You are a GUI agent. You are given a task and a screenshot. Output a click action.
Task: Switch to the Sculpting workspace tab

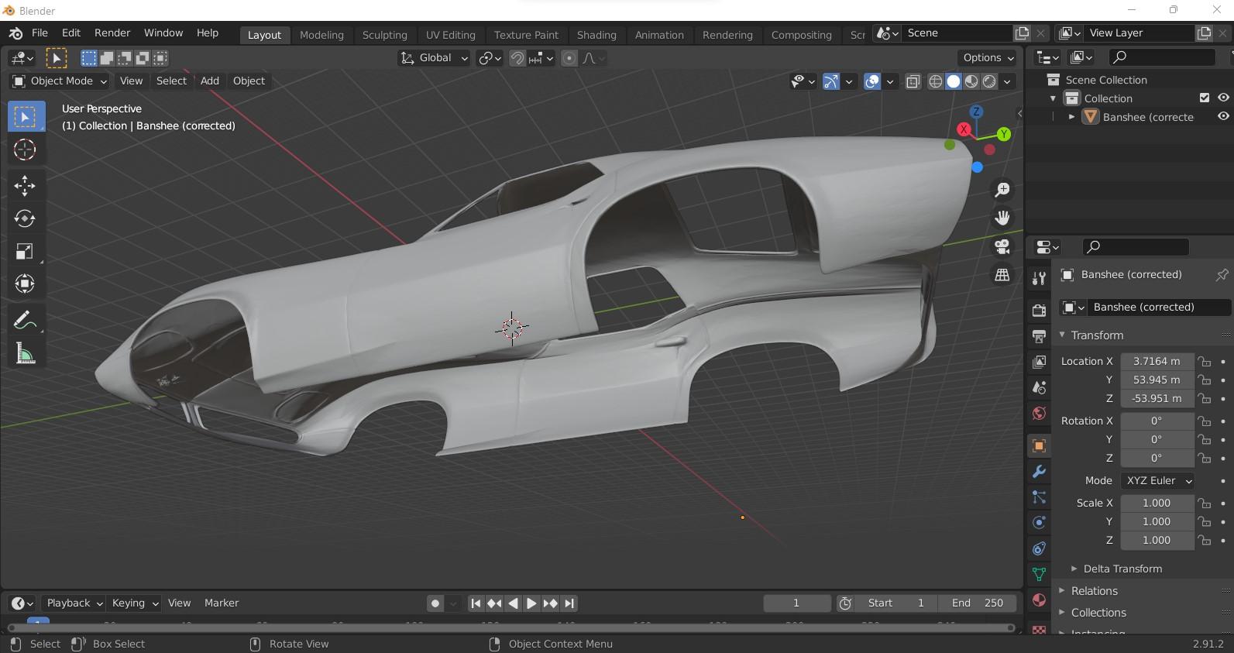point(384,35)
